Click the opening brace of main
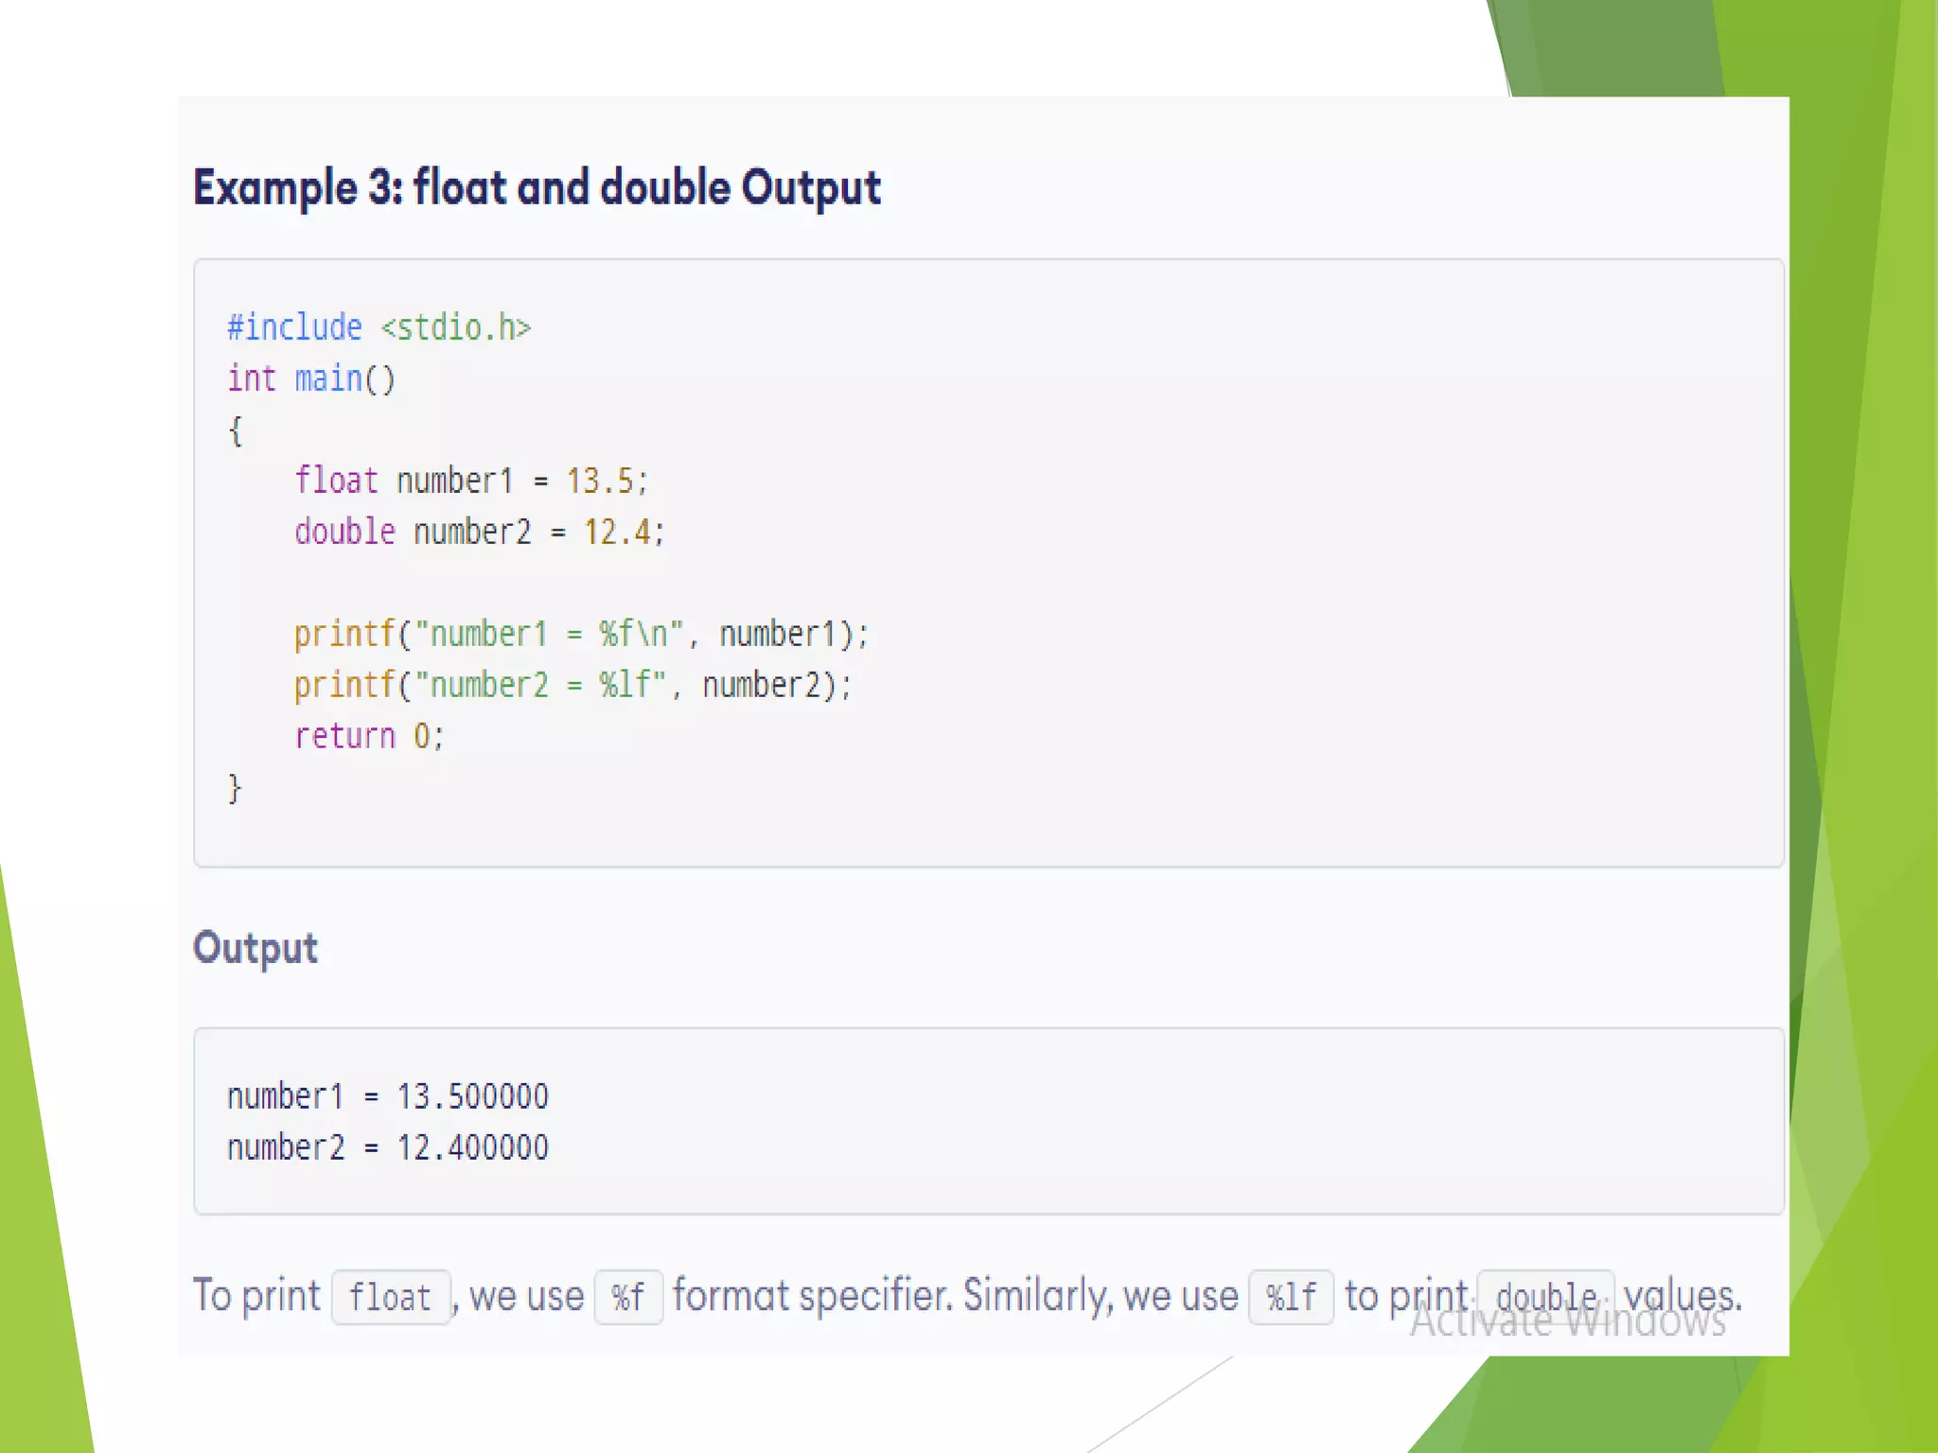1938x1453 pixels. pos(235,430)
